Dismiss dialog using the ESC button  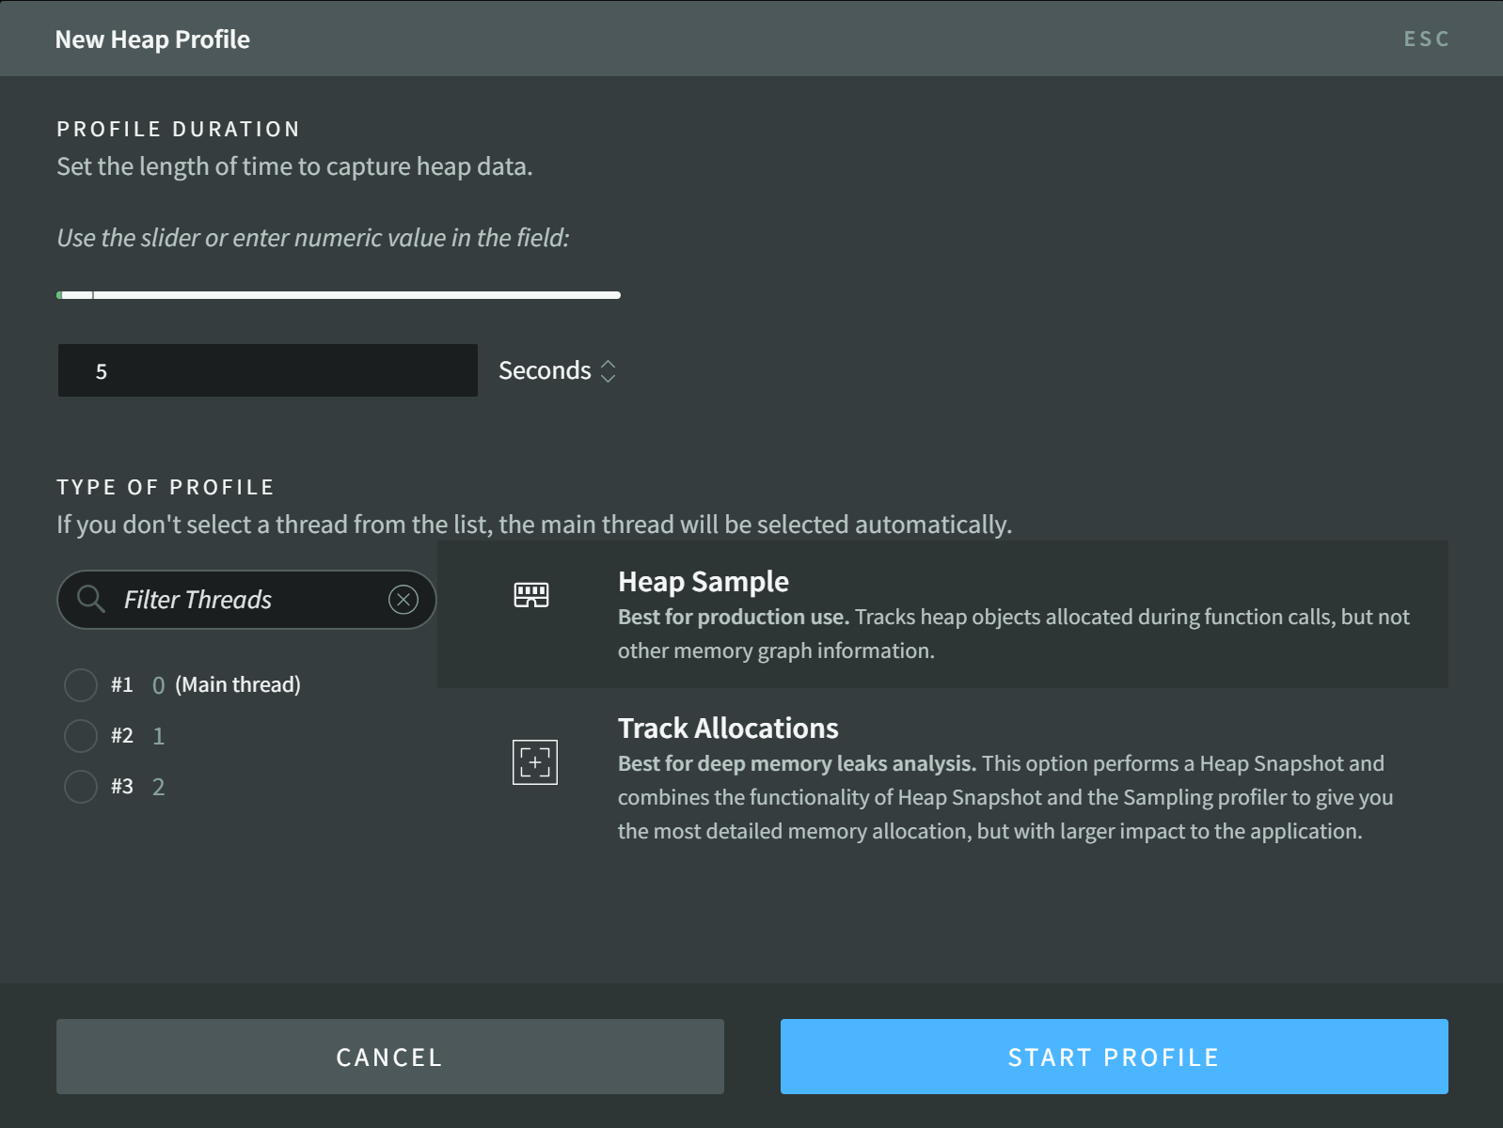(x=1426, y=39)
